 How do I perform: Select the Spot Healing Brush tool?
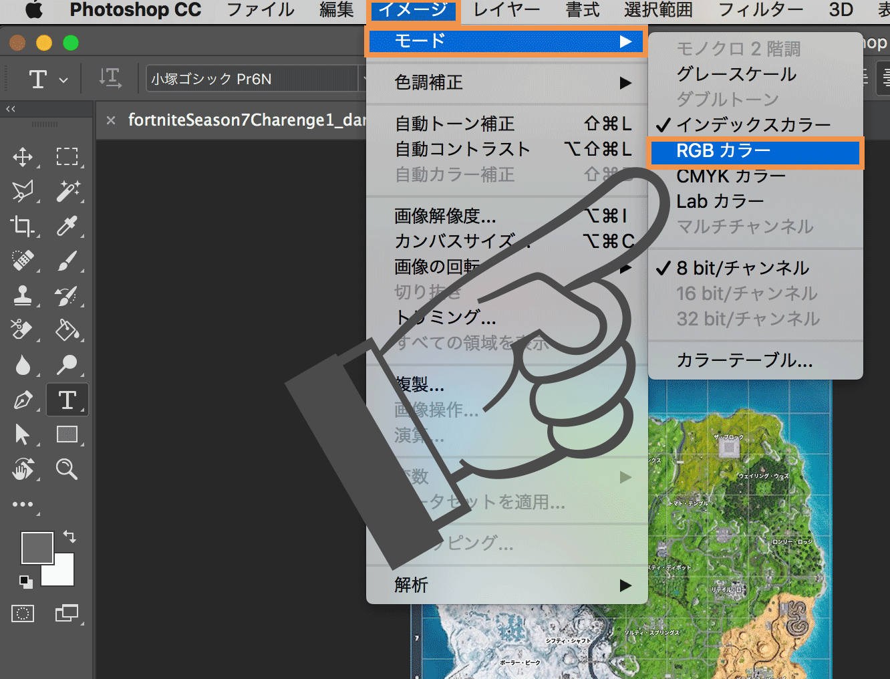[23, 261]
